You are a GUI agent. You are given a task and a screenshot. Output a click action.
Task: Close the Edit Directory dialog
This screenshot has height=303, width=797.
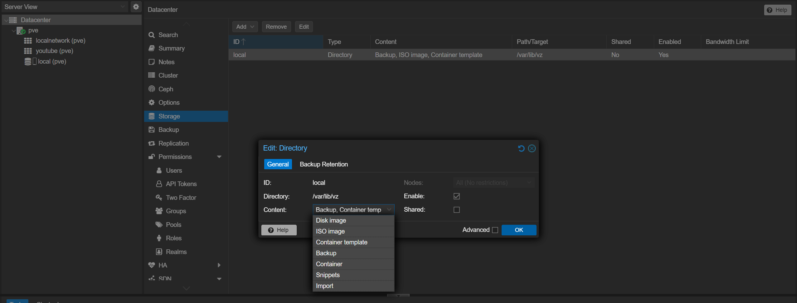click(x=532, y=148)
